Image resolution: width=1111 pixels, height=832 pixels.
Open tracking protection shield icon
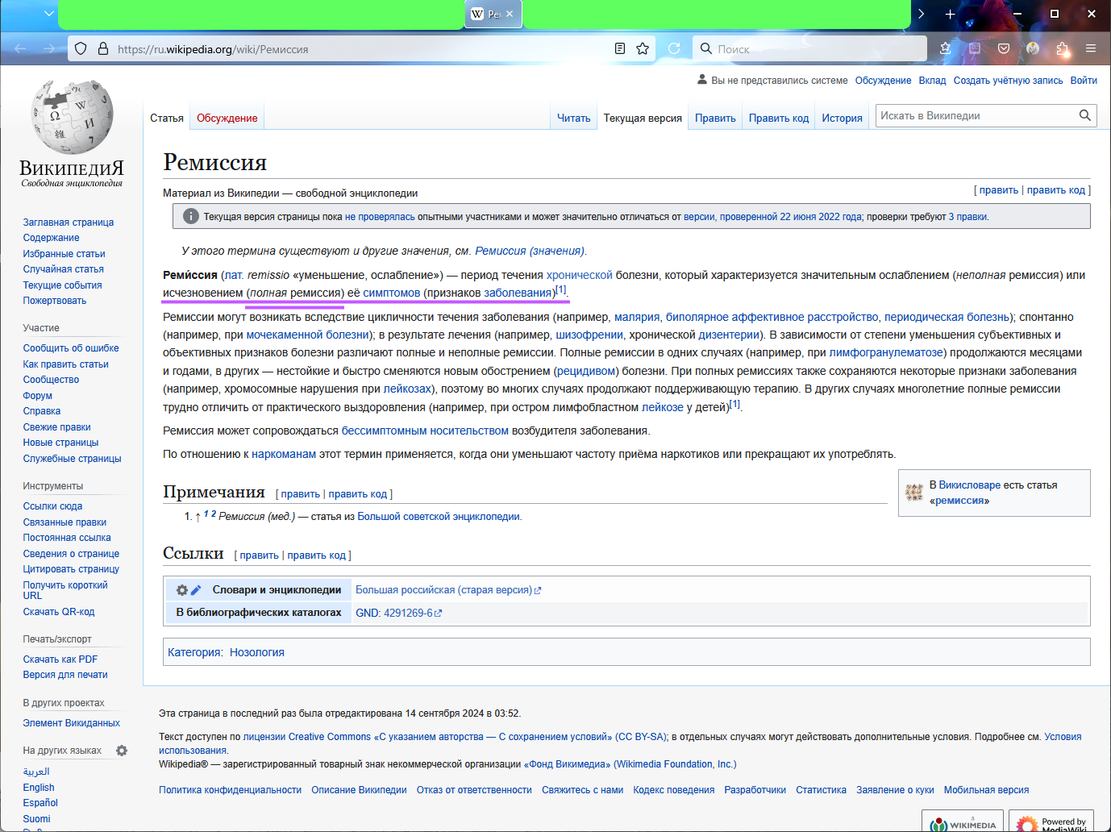pos(81,48)
